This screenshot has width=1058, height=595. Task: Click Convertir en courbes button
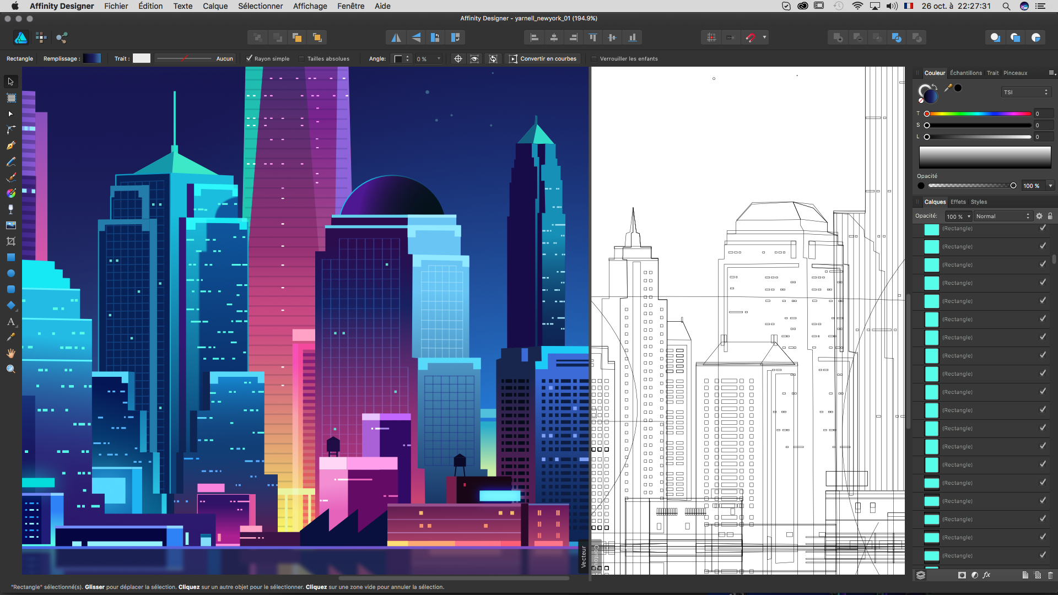(x=543, y=58)
